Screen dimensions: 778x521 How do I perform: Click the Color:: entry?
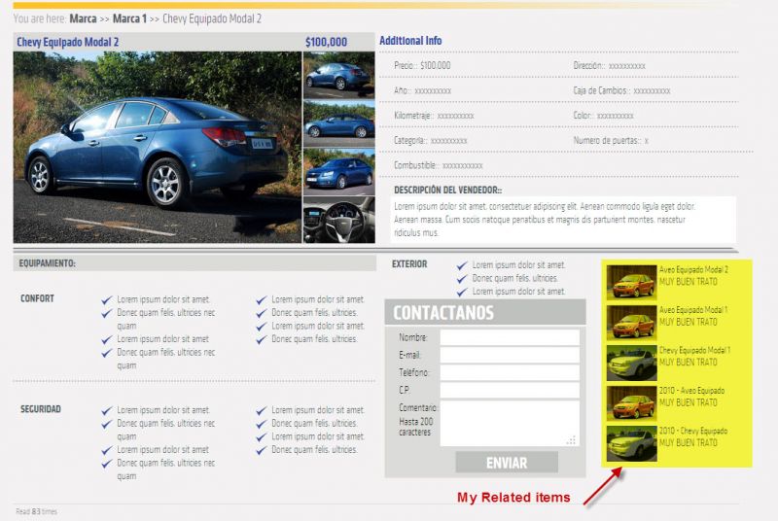click(x=603, y=116)
